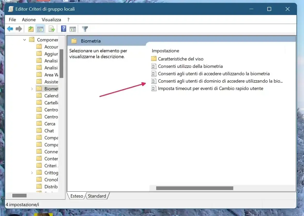Screen dimensions: 304x216
Task: Toggle the action pane toolbar icon
Action: [73, 29]
